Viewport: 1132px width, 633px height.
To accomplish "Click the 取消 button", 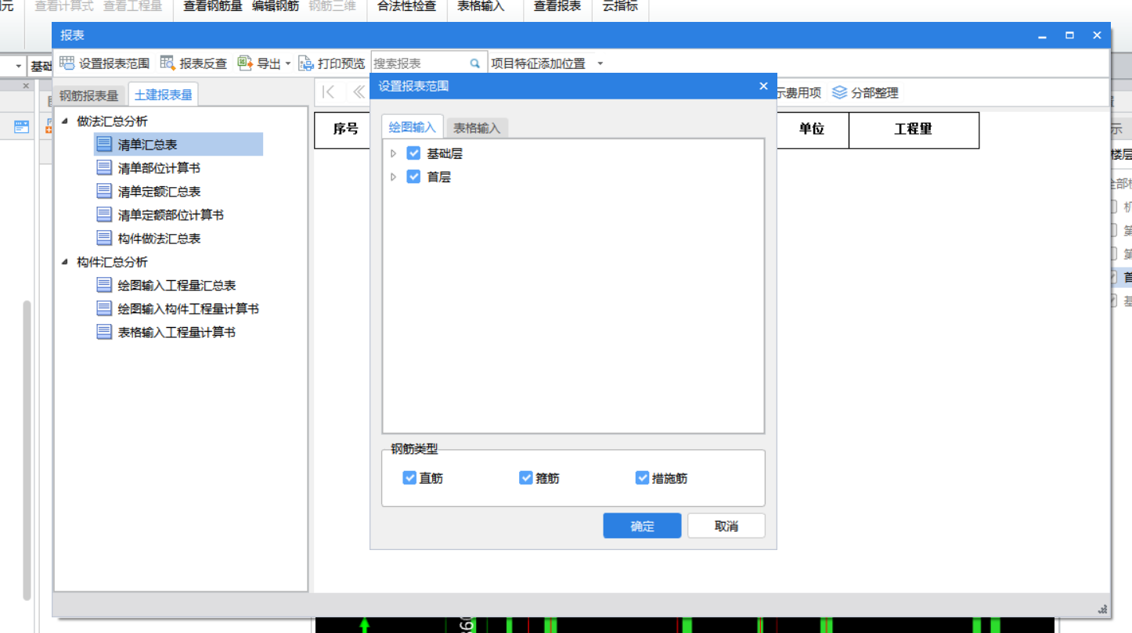I will [x=726, y=526].
